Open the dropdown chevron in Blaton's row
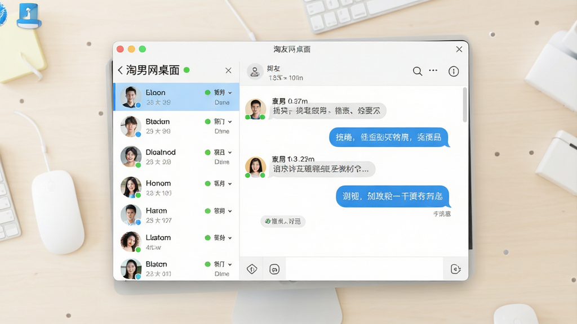Viewport: 577px width, 324px height. coord(230,264)
